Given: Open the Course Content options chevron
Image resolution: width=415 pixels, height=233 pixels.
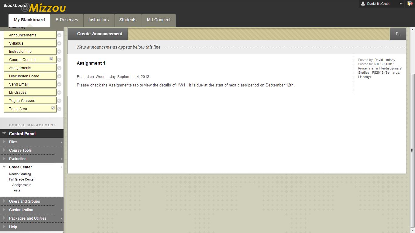Looking at the screenshot, I should (x=59, y=60).
